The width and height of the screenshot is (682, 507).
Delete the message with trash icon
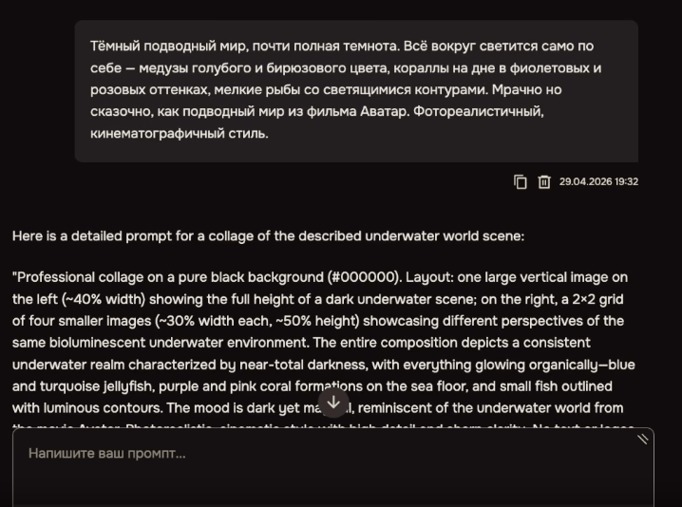point(544,181)
